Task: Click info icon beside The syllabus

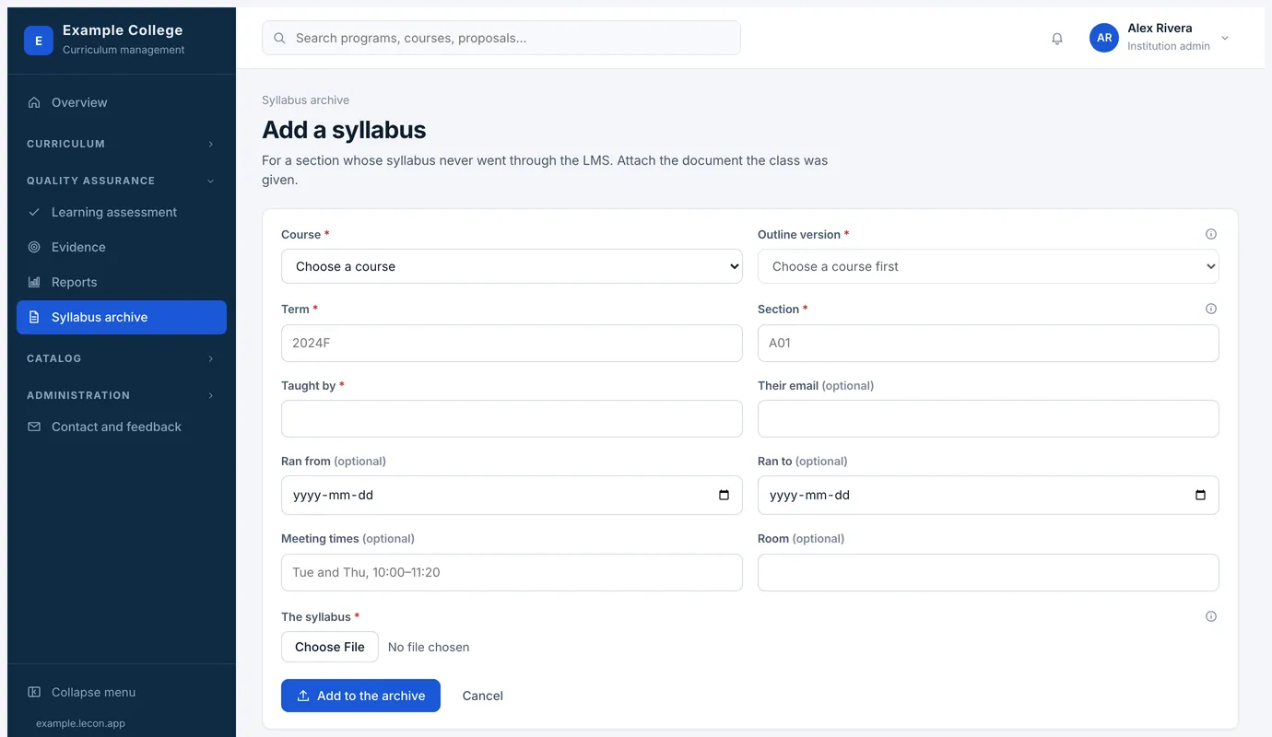Action: coord(1211,616)
